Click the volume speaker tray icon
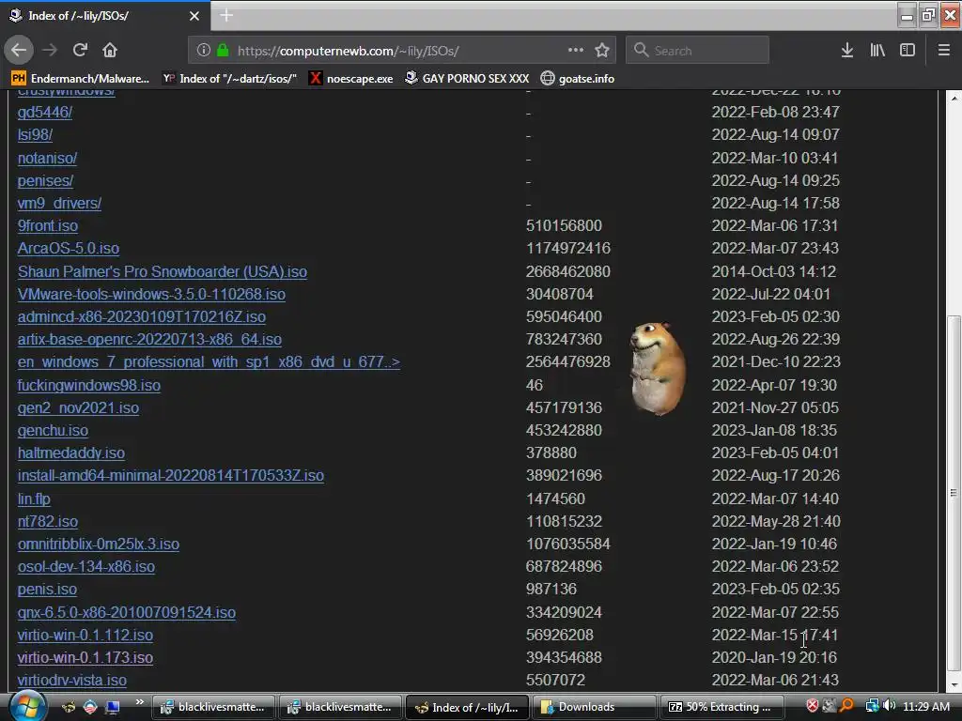Image resolution: width=962 pixels, height=721 pixels. [889, 706]
